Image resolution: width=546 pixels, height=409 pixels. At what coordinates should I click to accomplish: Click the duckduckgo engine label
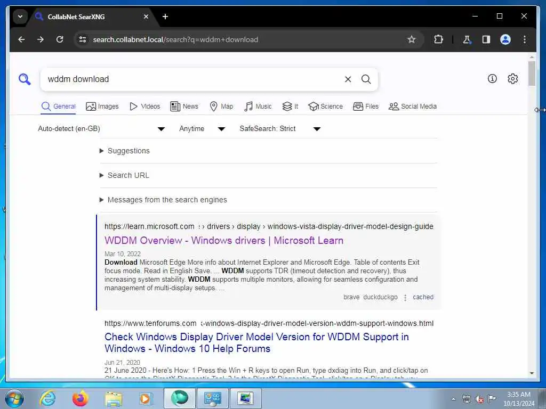(x=380, y=297)
